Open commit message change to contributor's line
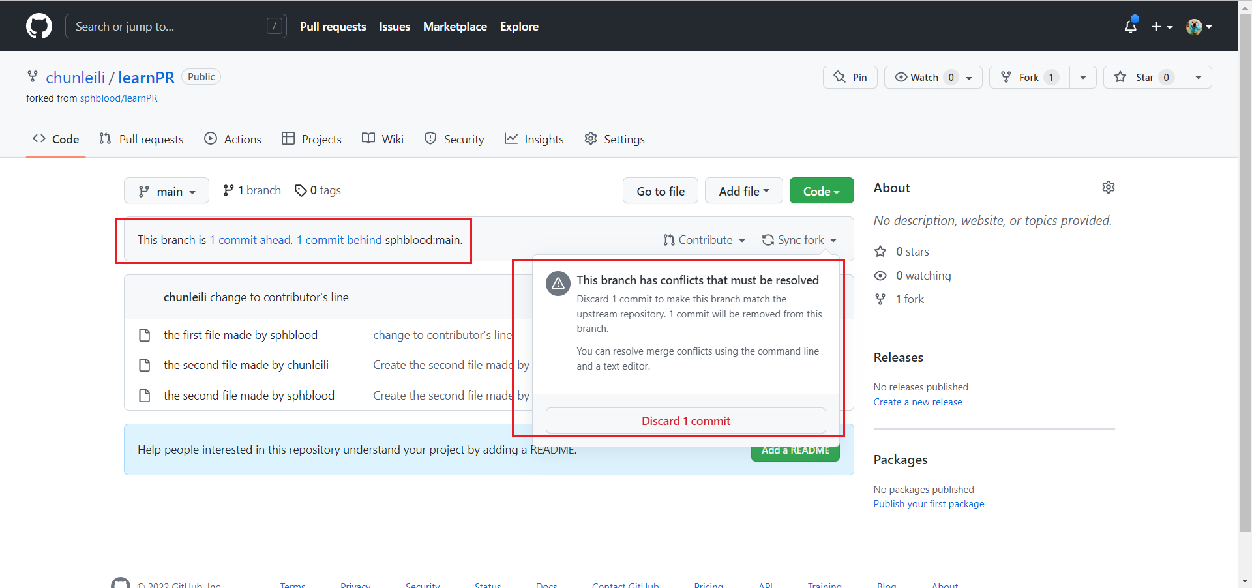This screenshot has height=588, width=1252. [279, 297]
